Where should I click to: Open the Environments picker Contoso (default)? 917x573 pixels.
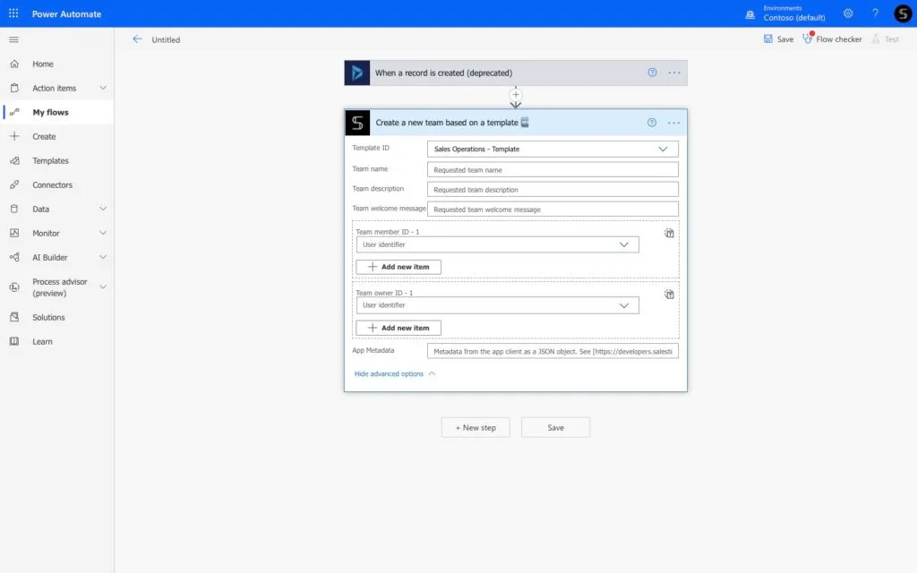785,13
